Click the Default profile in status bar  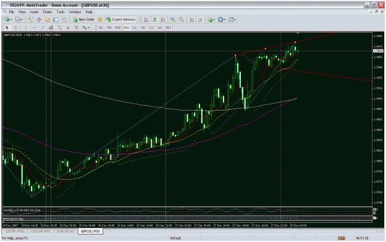[175, 238]
